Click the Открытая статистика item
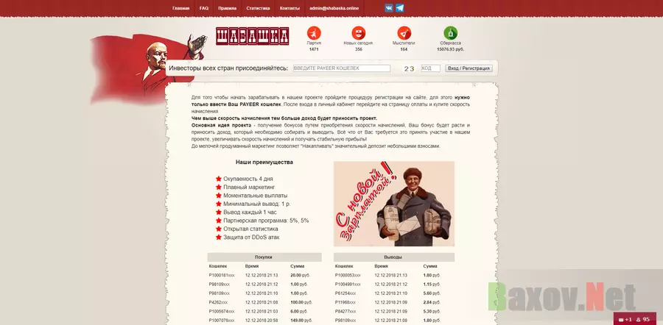 pyautogui.click(x=250, y=229)
